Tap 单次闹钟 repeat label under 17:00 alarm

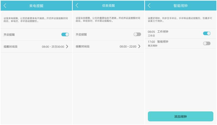pos(152,46)
